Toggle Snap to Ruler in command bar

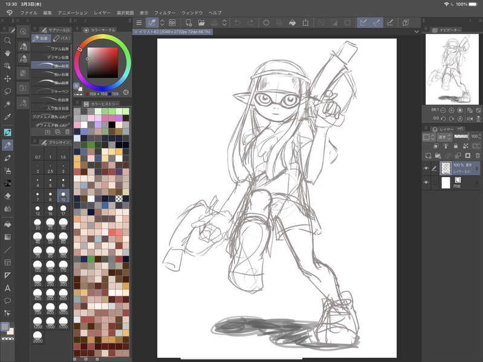pyautogui.click(x=364, y=22)
